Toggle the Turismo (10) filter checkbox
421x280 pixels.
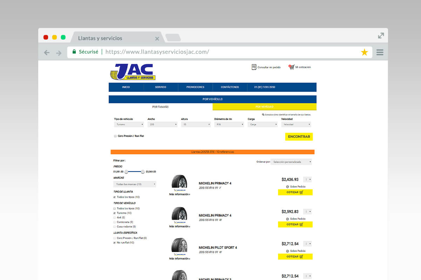pyautogui.click(x=114, y=213)
